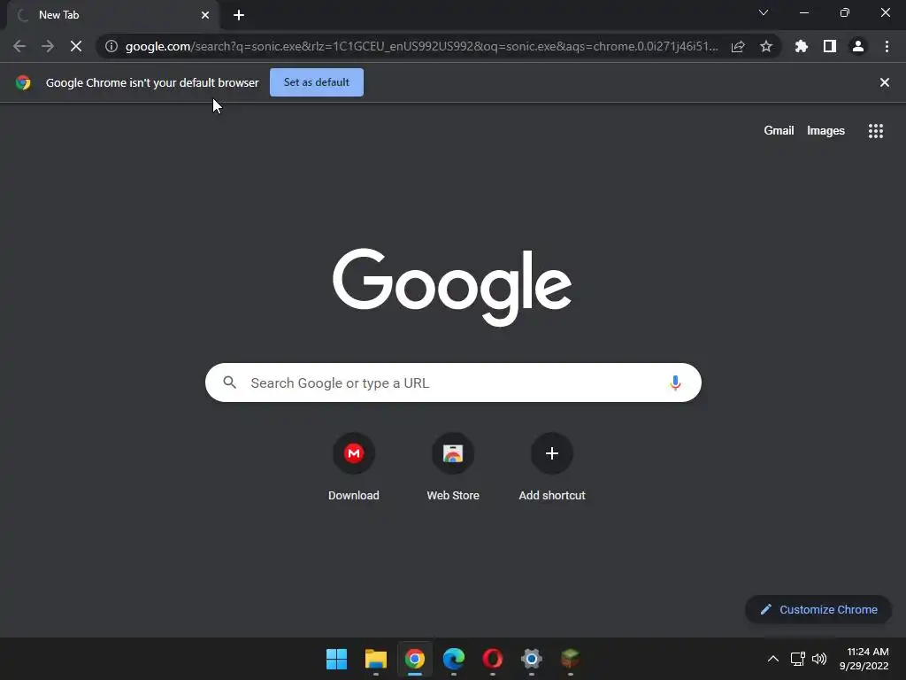The height and width of the screenshot is (680, 906).
Task: Open the Web Store shortcut tile
Action: [x=453, y=467]
